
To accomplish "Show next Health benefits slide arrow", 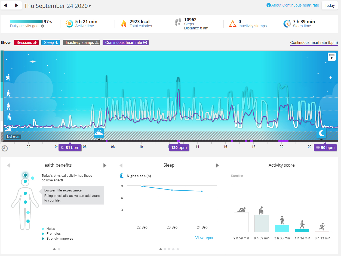I will (105, 165).
